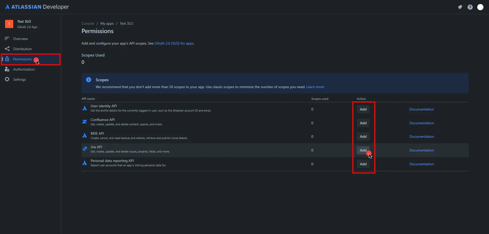Click the Authorization sidebar icon
Viewport: 489px width, 234px height.
[7, 69]
